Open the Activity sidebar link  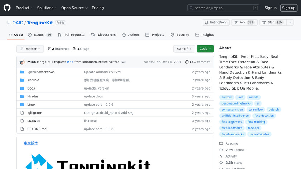tap(228, 156)
